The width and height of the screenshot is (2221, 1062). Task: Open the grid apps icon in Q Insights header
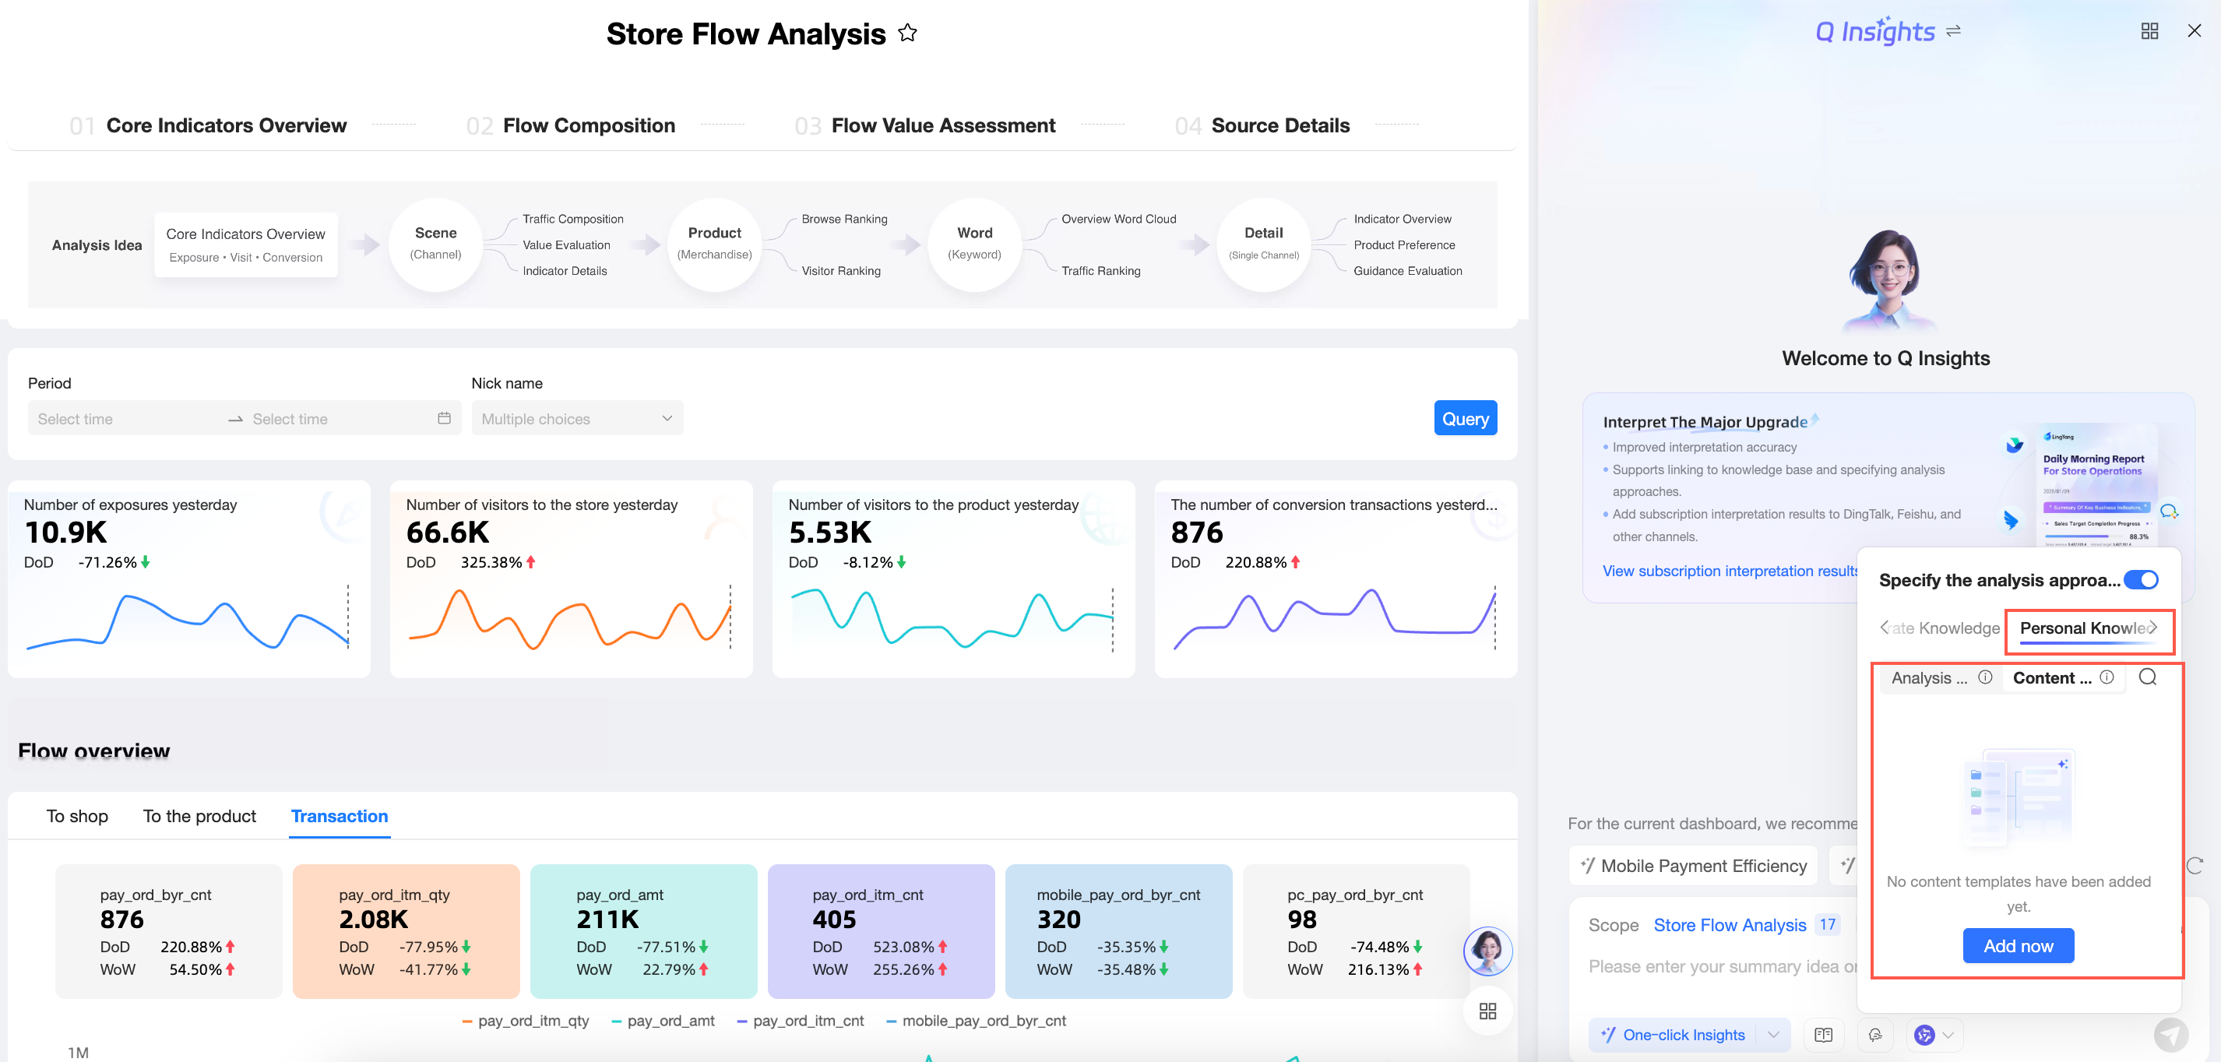pyautogui.click(x=2149, y=31)
